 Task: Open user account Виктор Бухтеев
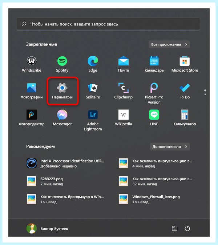click(x=47, y=228)
